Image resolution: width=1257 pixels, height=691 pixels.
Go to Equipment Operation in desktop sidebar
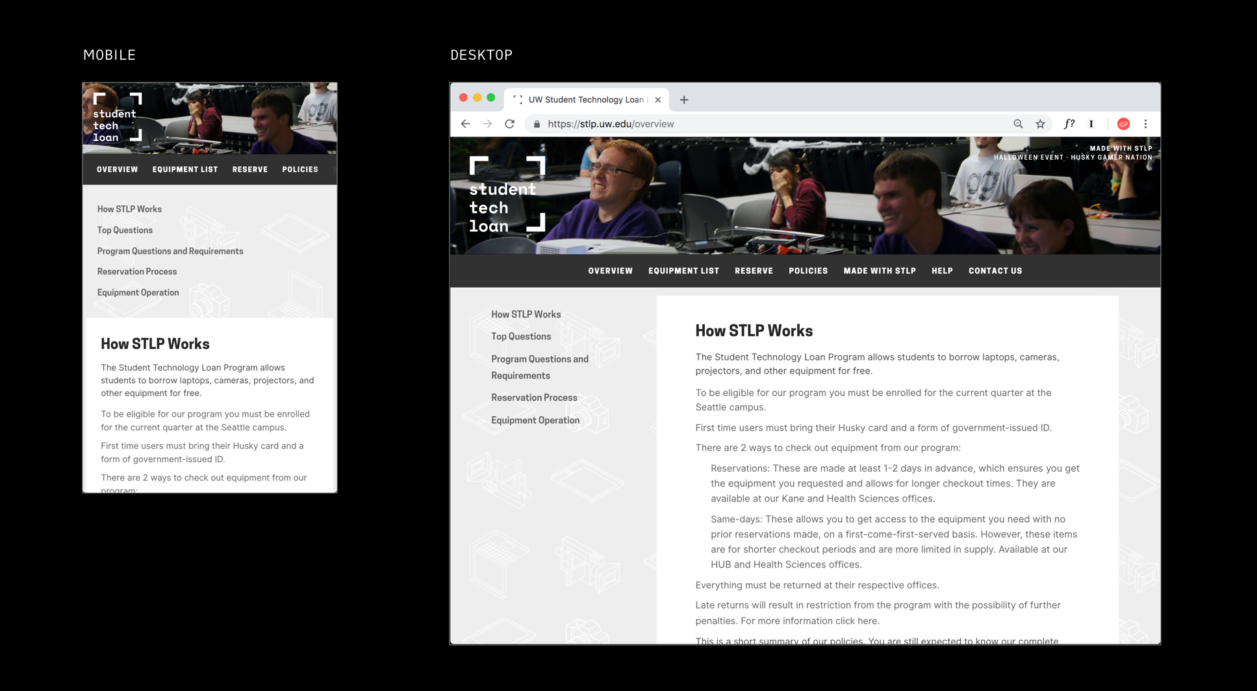click(x=535, y=420)
